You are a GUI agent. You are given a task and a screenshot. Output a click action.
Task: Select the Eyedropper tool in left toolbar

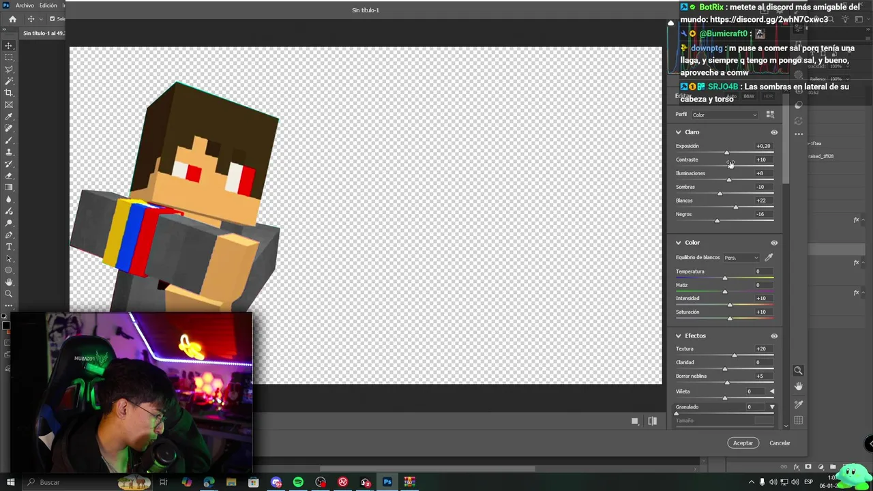point(9,117)
